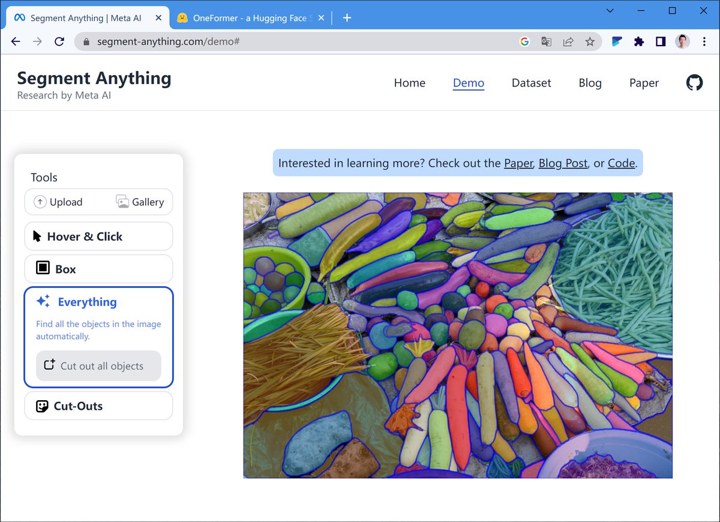Click the segmented vegetables image
The image size is (720, 522).
coord(458,335)
